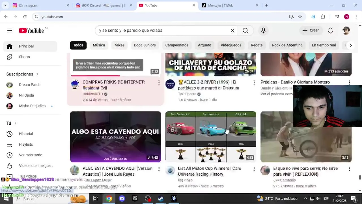Viewport: 362px width, 204px height.
Task: Select the Regate filter chip
Action: [257, 45]
